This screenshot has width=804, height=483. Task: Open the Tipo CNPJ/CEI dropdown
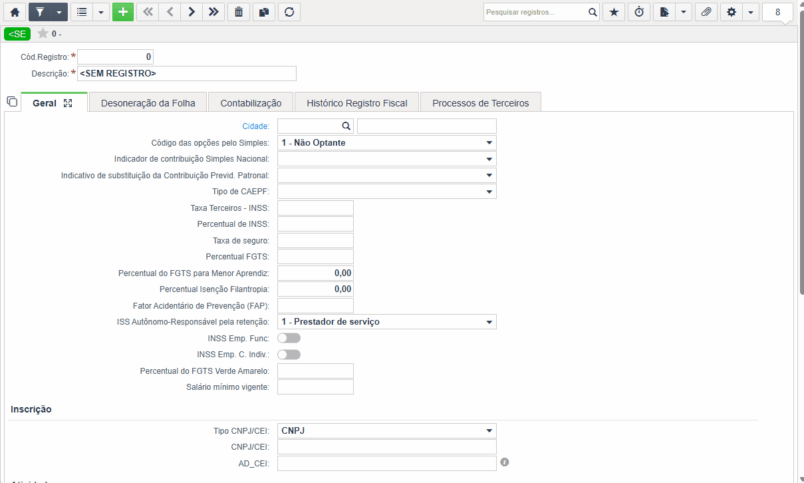point(387,430)
